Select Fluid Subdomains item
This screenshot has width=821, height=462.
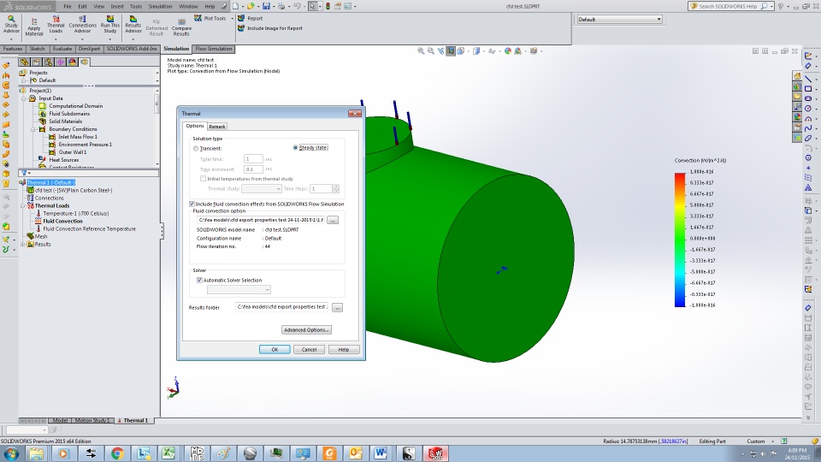(64, 114)
